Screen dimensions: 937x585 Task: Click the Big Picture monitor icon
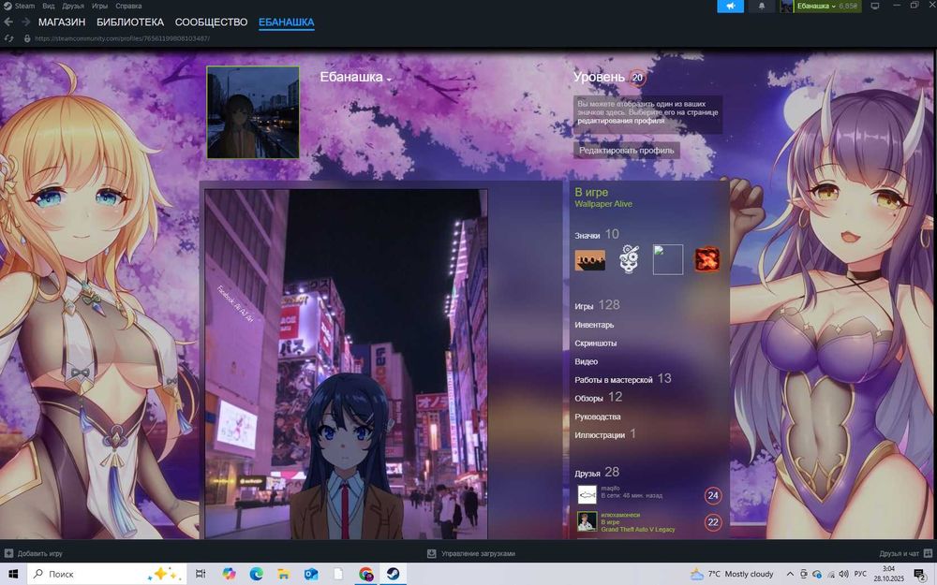pyautogui.click(x=874, y=7)
